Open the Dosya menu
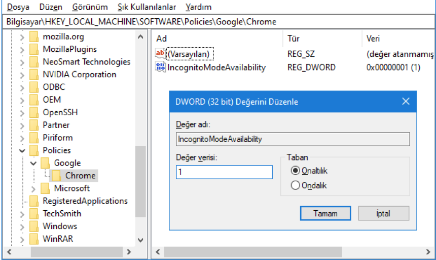 pyautogui.click(x=18, y=7)
